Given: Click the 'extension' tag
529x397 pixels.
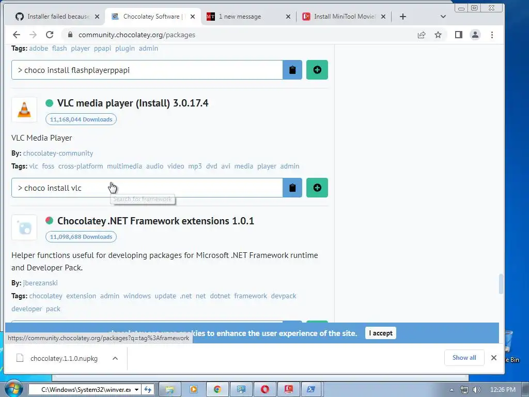Looking at the screenshot, I should pyautogui.click(x=81, y=296).
